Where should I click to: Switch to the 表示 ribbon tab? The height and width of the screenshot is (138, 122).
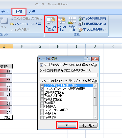point(32,12)
